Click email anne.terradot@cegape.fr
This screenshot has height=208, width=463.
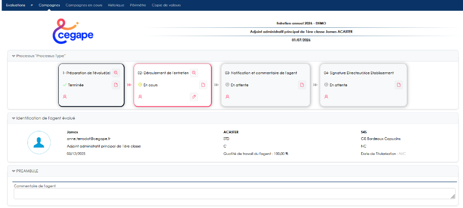click(x=89, y=139)
